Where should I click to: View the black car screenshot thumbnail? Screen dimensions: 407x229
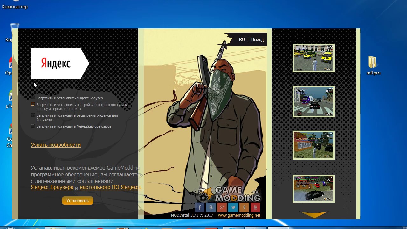pyautogui.click(x=314, y=189)
